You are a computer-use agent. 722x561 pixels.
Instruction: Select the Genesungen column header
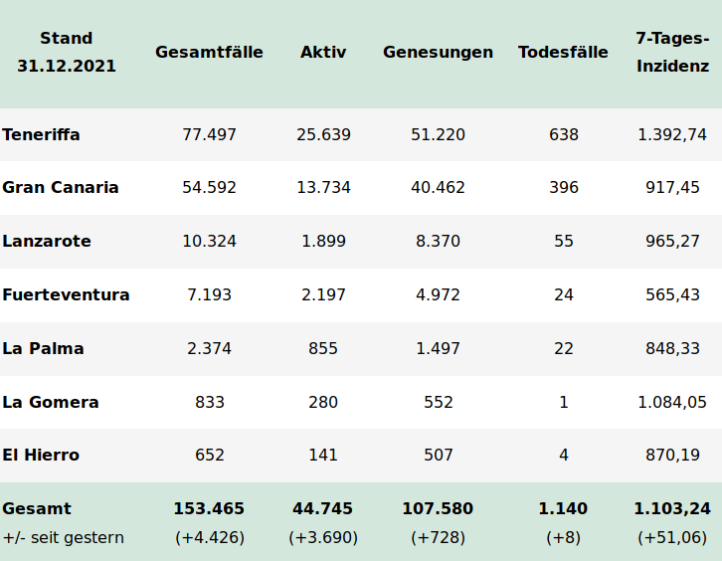coord(438,53)
